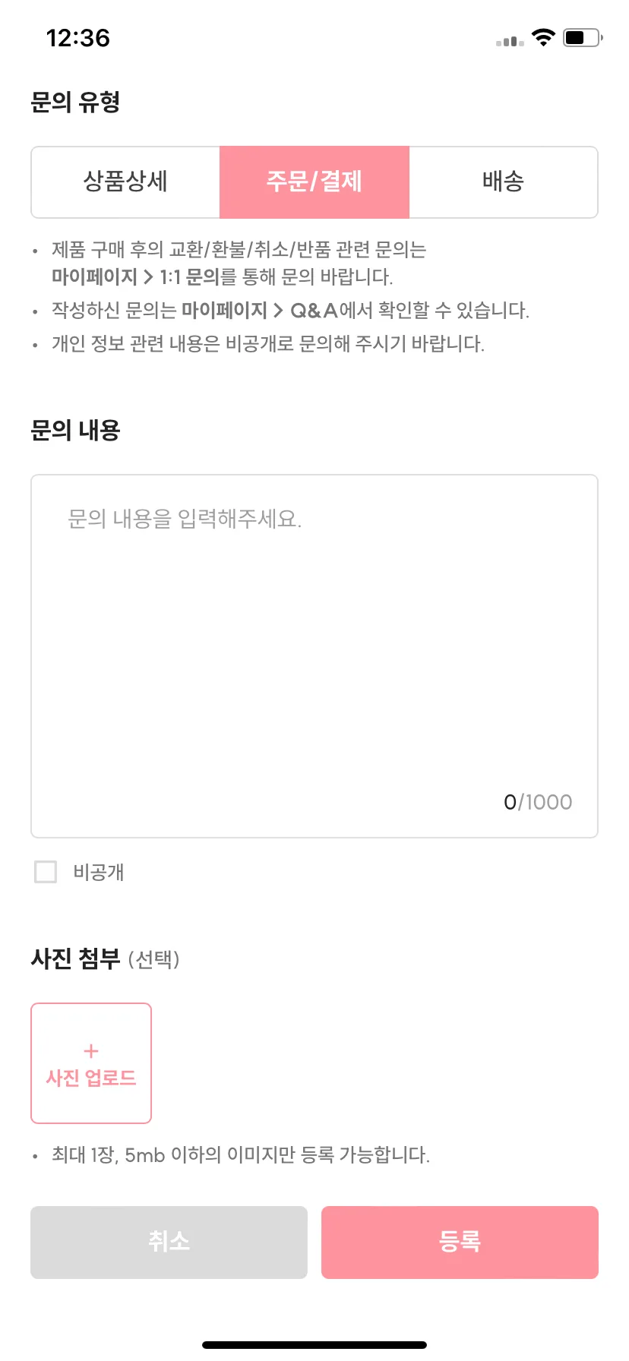
Task: Cancel with the 취소 button
Action: (169, 1242)
